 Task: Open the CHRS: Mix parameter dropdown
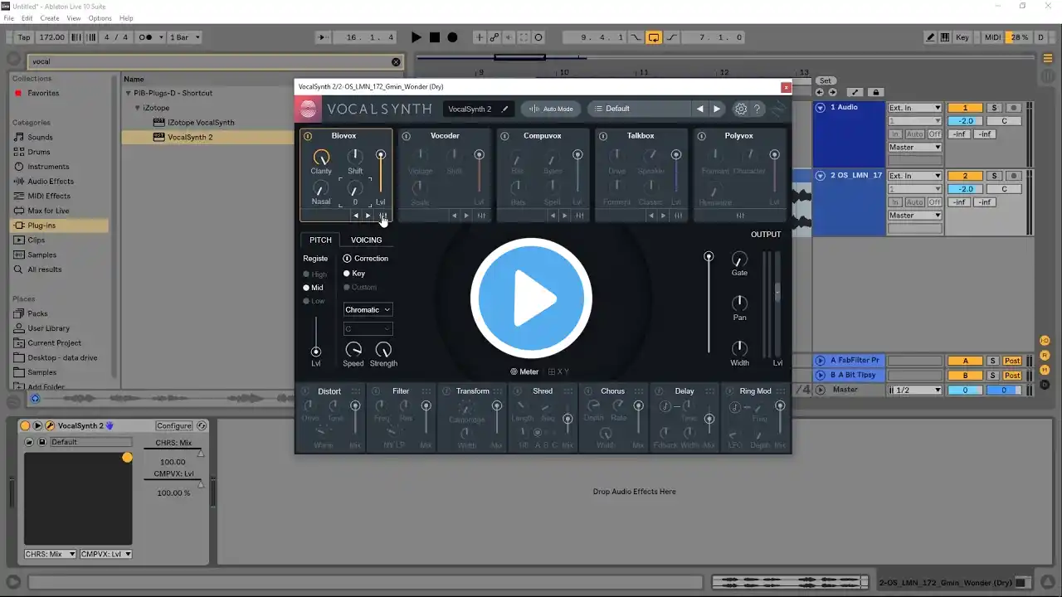pos(50,554)
